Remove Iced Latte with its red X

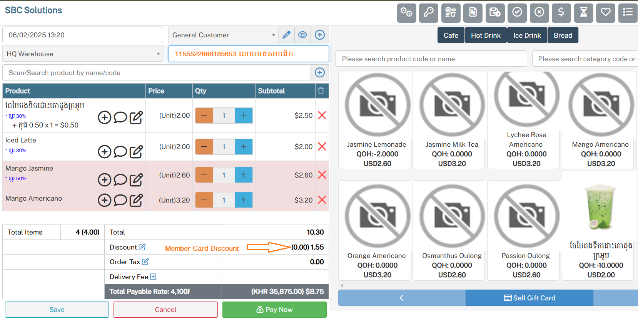(322, 146)
